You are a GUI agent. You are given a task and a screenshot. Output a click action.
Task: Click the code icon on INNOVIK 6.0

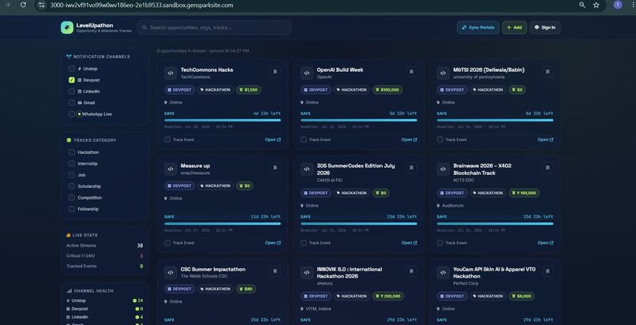(307, 272)
